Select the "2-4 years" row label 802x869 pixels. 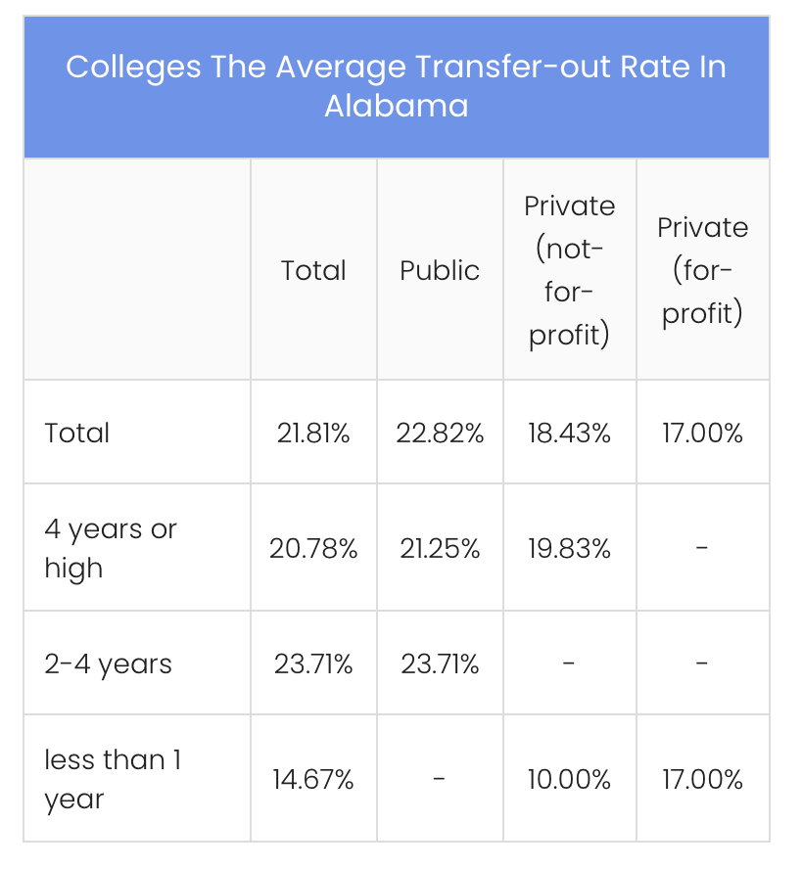point(108,664)
